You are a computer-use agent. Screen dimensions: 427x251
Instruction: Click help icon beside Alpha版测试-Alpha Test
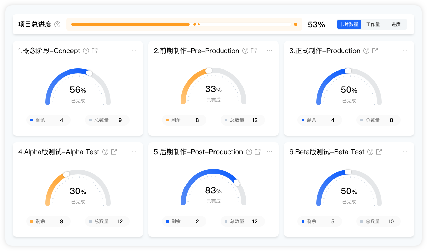click(x=105, y=152)
